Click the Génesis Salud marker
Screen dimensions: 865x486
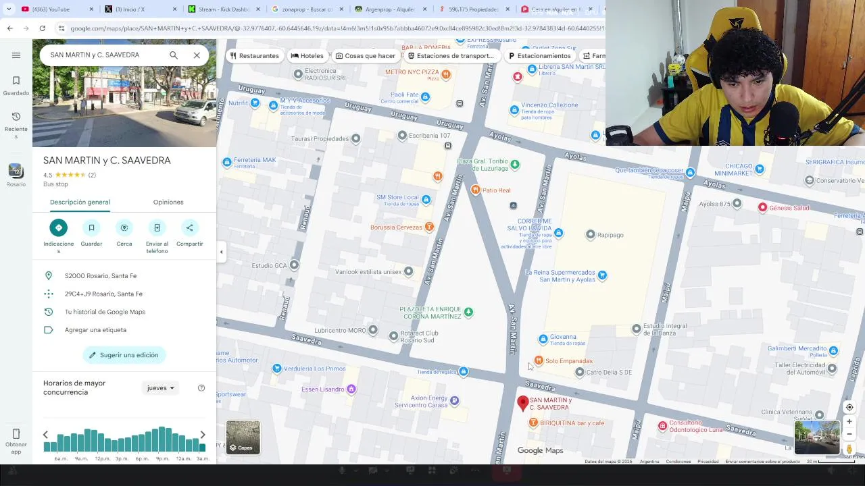[762, 208]
